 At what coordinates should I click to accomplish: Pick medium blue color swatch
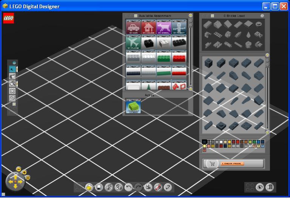[258, 142]
